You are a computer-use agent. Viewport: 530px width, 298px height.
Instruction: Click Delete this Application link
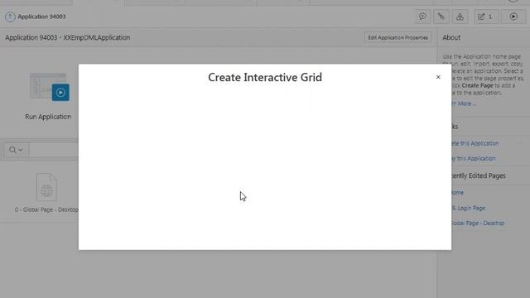tap(475, 143)
